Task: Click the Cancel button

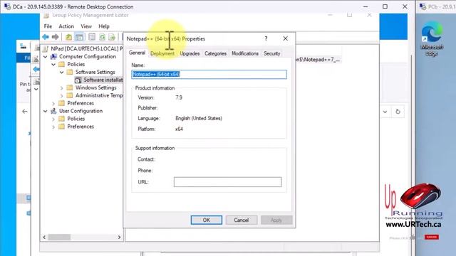Action: [242, 220]
